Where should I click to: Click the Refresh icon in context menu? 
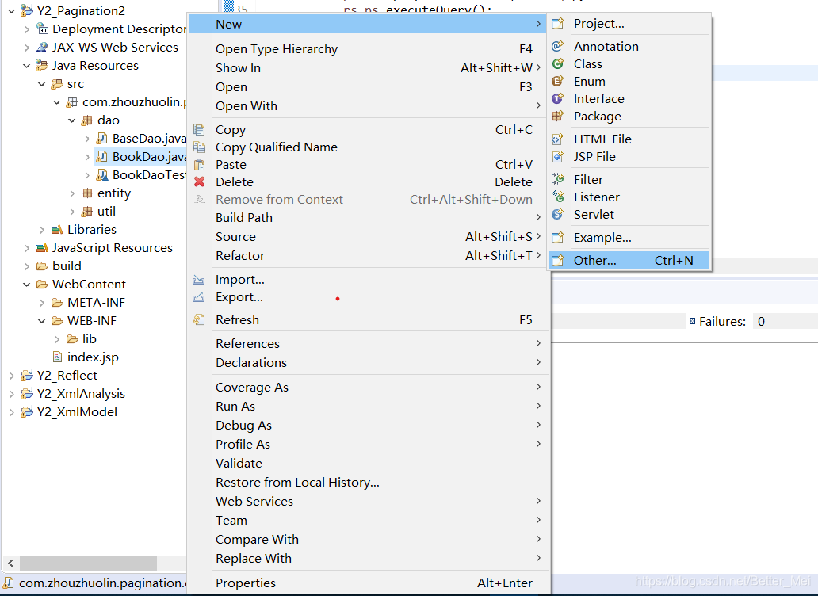pyautogui.click(x=199, y=319)
